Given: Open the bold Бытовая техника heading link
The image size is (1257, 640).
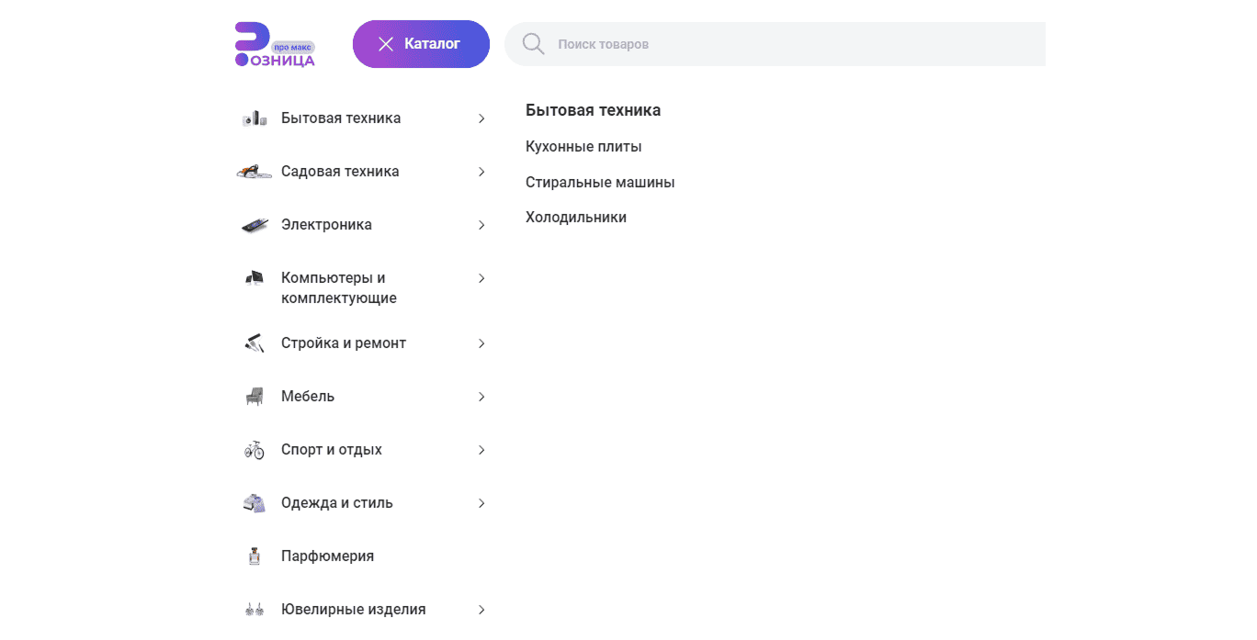Looking at the screenshot, I should [x=594, y=110].
